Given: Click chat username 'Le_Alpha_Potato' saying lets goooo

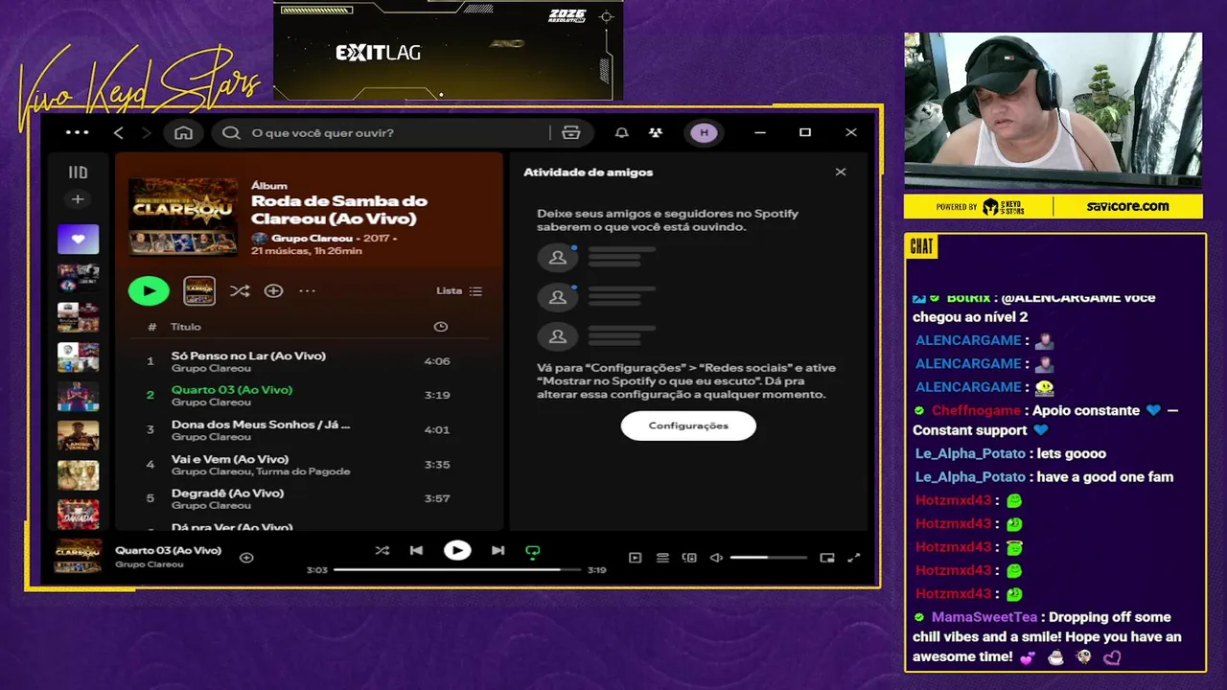Looking at the screenshot, I should 970,453.
